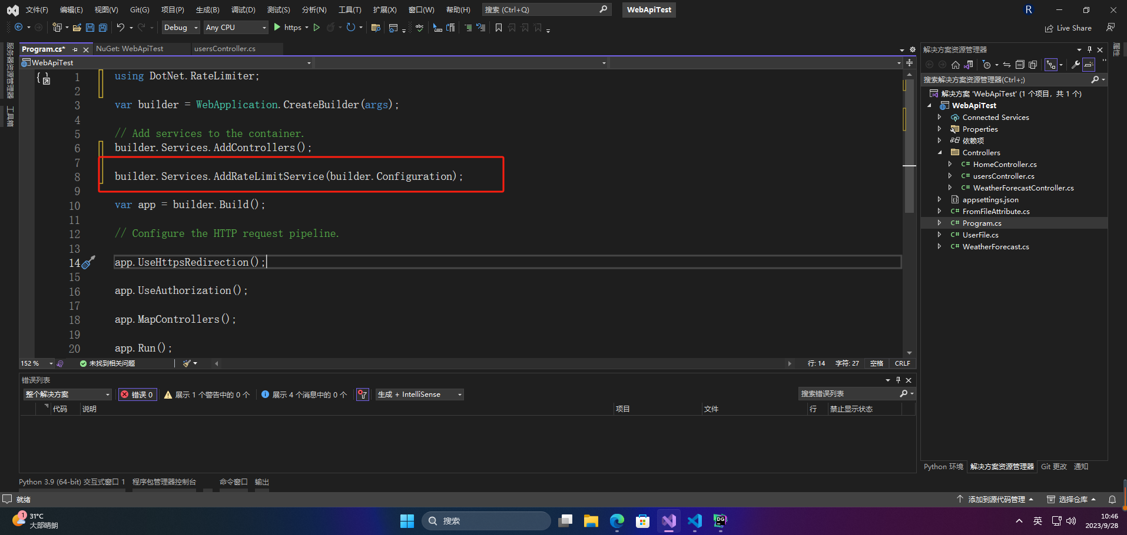
Task: Click the Find in Files folder icon
Action: 376,28
